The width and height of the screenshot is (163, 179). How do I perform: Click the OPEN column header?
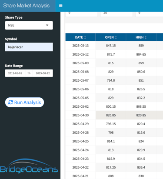[x=111, y=37]
